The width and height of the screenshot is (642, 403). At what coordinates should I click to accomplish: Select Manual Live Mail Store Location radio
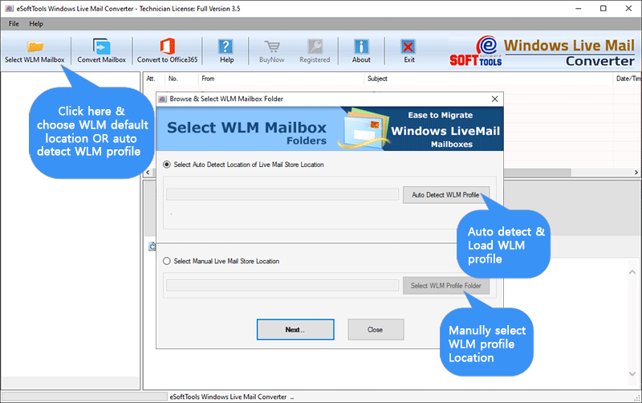167,261
